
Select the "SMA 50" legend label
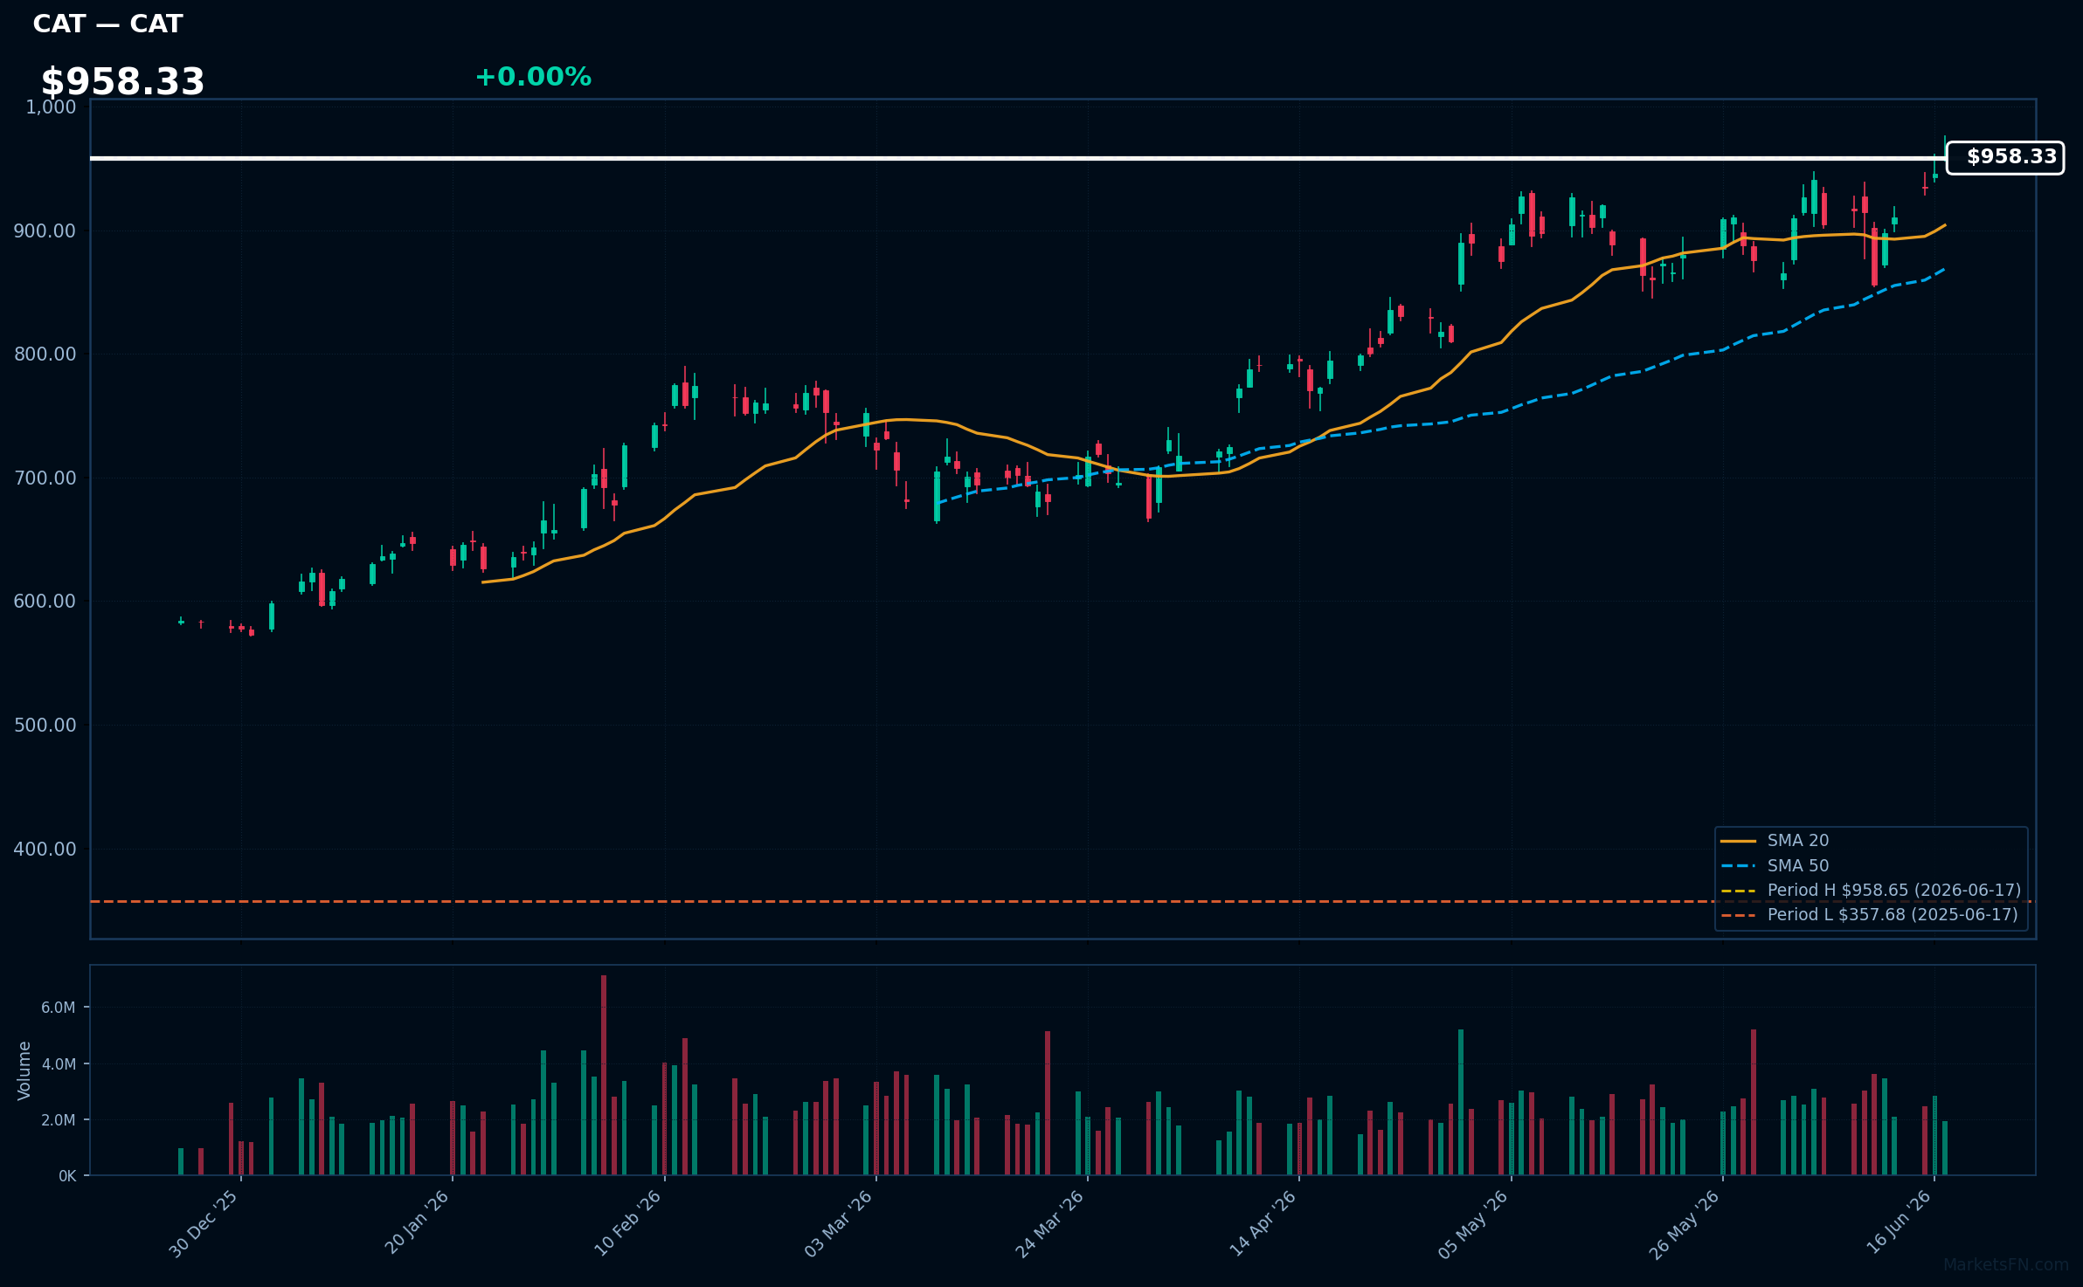coord(1798,866)
